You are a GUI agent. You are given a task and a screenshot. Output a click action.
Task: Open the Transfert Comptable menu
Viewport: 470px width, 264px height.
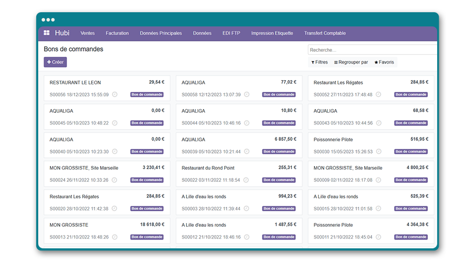(x=325, y=33)
